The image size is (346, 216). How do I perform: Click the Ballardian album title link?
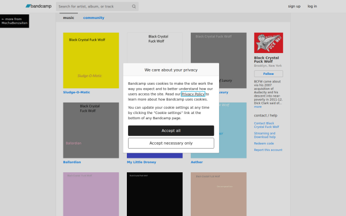click(x=72, y=162)
